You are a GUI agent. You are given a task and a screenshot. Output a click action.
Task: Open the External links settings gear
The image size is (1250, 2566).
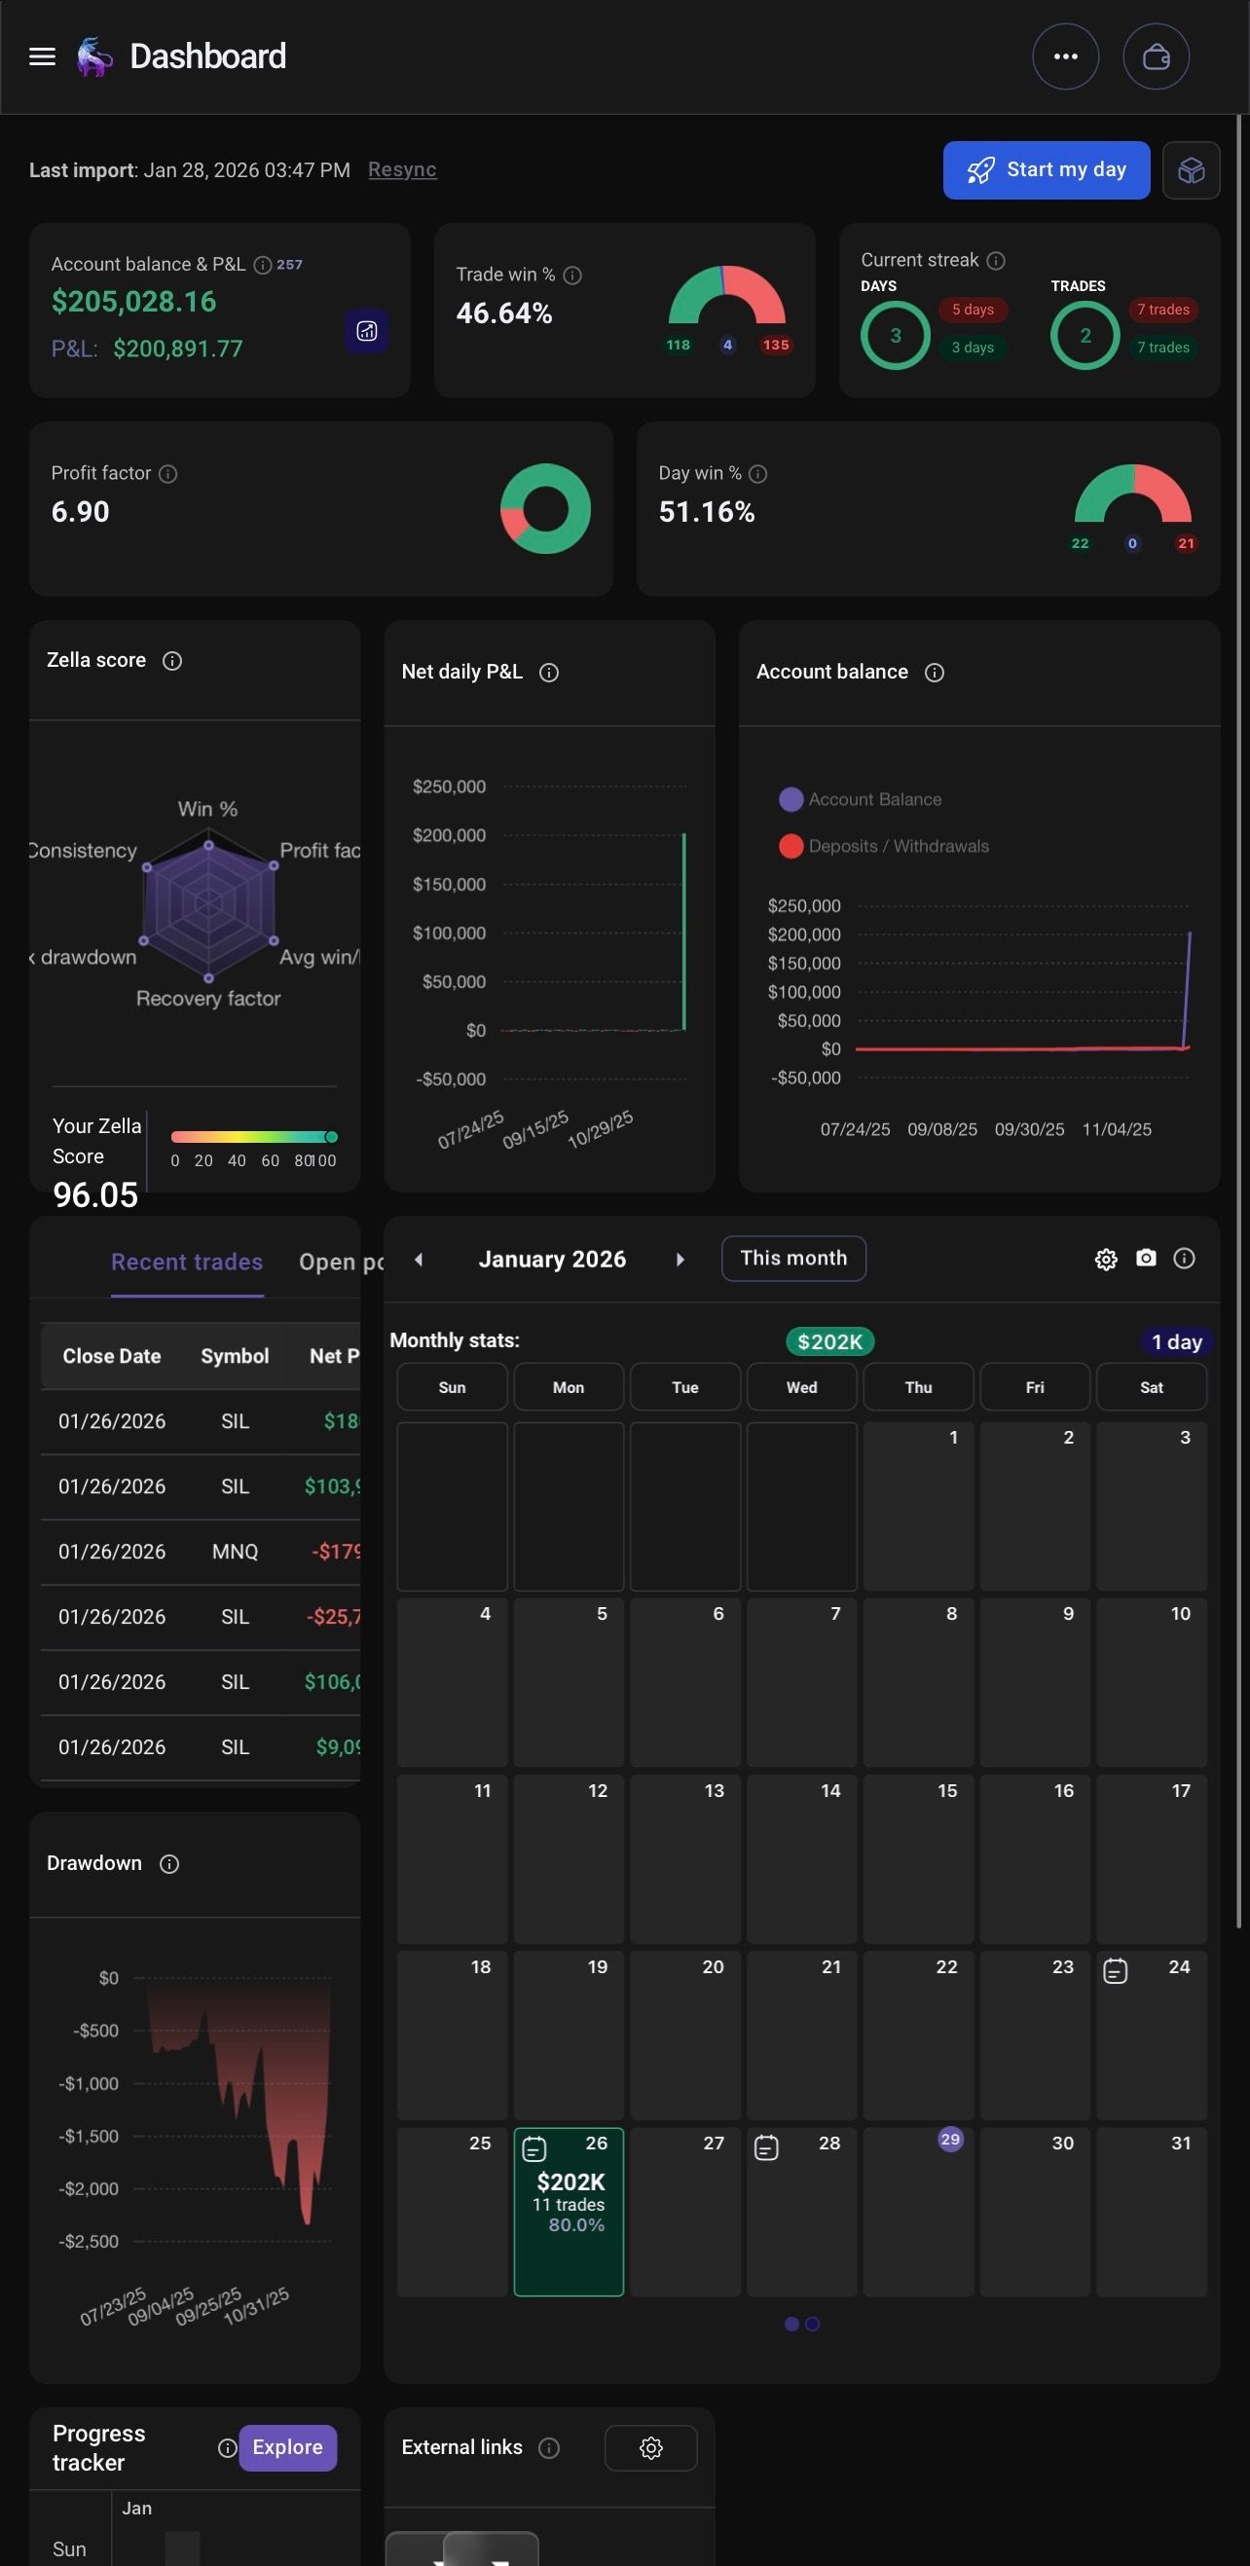(650, 2447)
